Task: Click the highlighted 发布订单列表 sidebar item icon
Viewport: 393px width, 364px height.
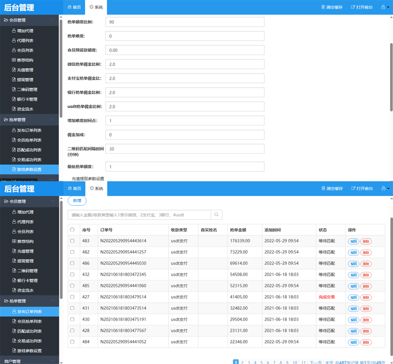Action: pos(14,312)
